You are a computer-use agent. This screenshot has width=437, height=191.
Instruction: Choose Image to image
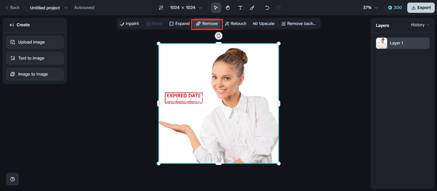tap(35, 74)
